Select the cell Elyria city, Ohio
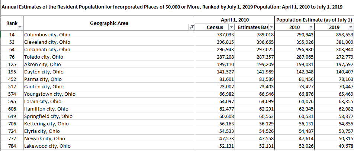This screenshot has height=151, width=354. (x=109, y=131)
